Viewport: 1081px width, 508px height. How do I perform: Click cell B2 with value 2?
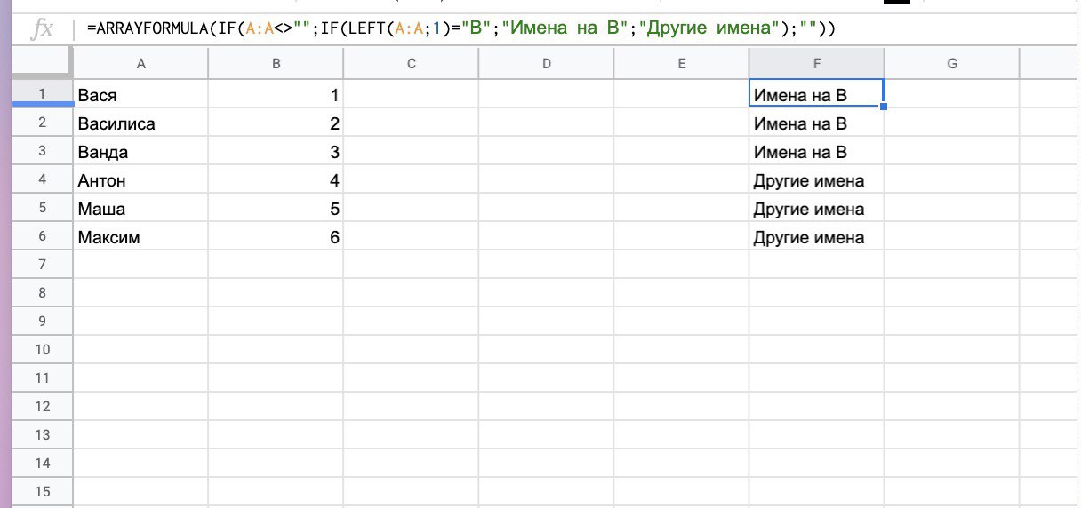[x=276, y=123]
